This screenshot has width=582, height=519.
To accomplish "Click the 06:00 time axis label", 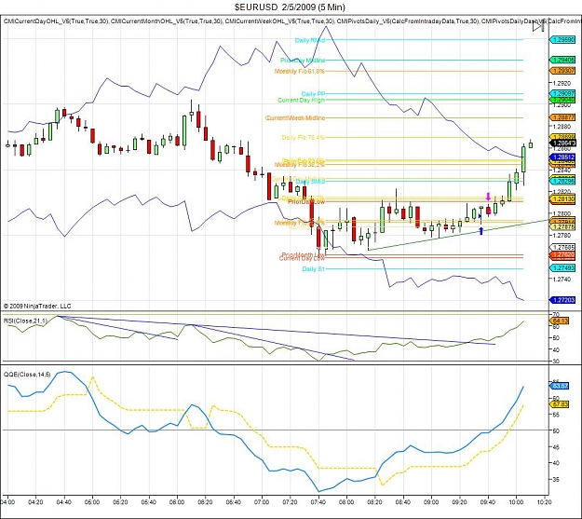I will (177, 502).
